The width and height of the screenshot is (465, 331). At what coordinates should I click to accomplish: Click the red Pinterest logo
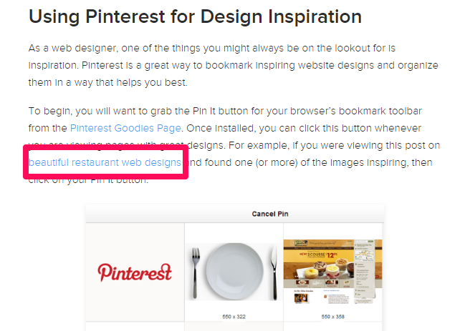point(135,272)
